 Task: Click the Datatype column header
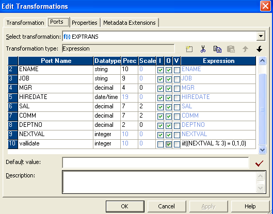(107, 61)
